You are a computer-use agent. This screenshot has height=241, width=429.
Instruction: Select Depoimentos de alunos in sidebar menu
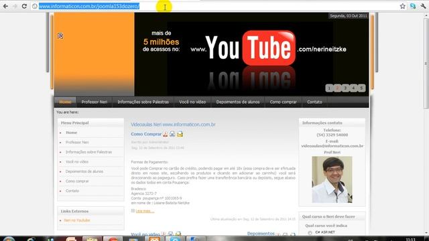click(x=84, y=171)
